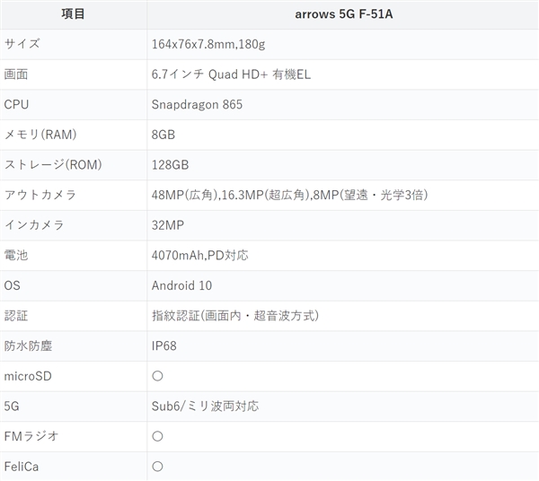Select the 'IP68' waterproof rating
Image resolution: width=539 pixels, height=481 pixels.
click(164, 345)
